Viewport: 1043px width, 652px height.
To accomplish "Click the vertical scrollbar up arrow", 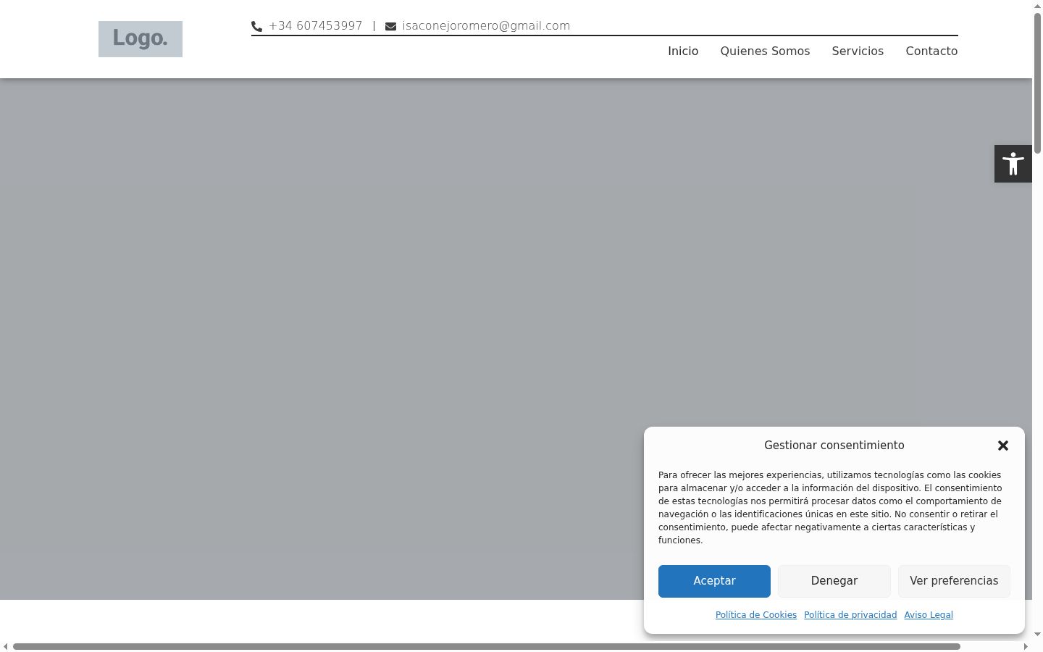I will pyautogui.click(x=1037, y=5).
